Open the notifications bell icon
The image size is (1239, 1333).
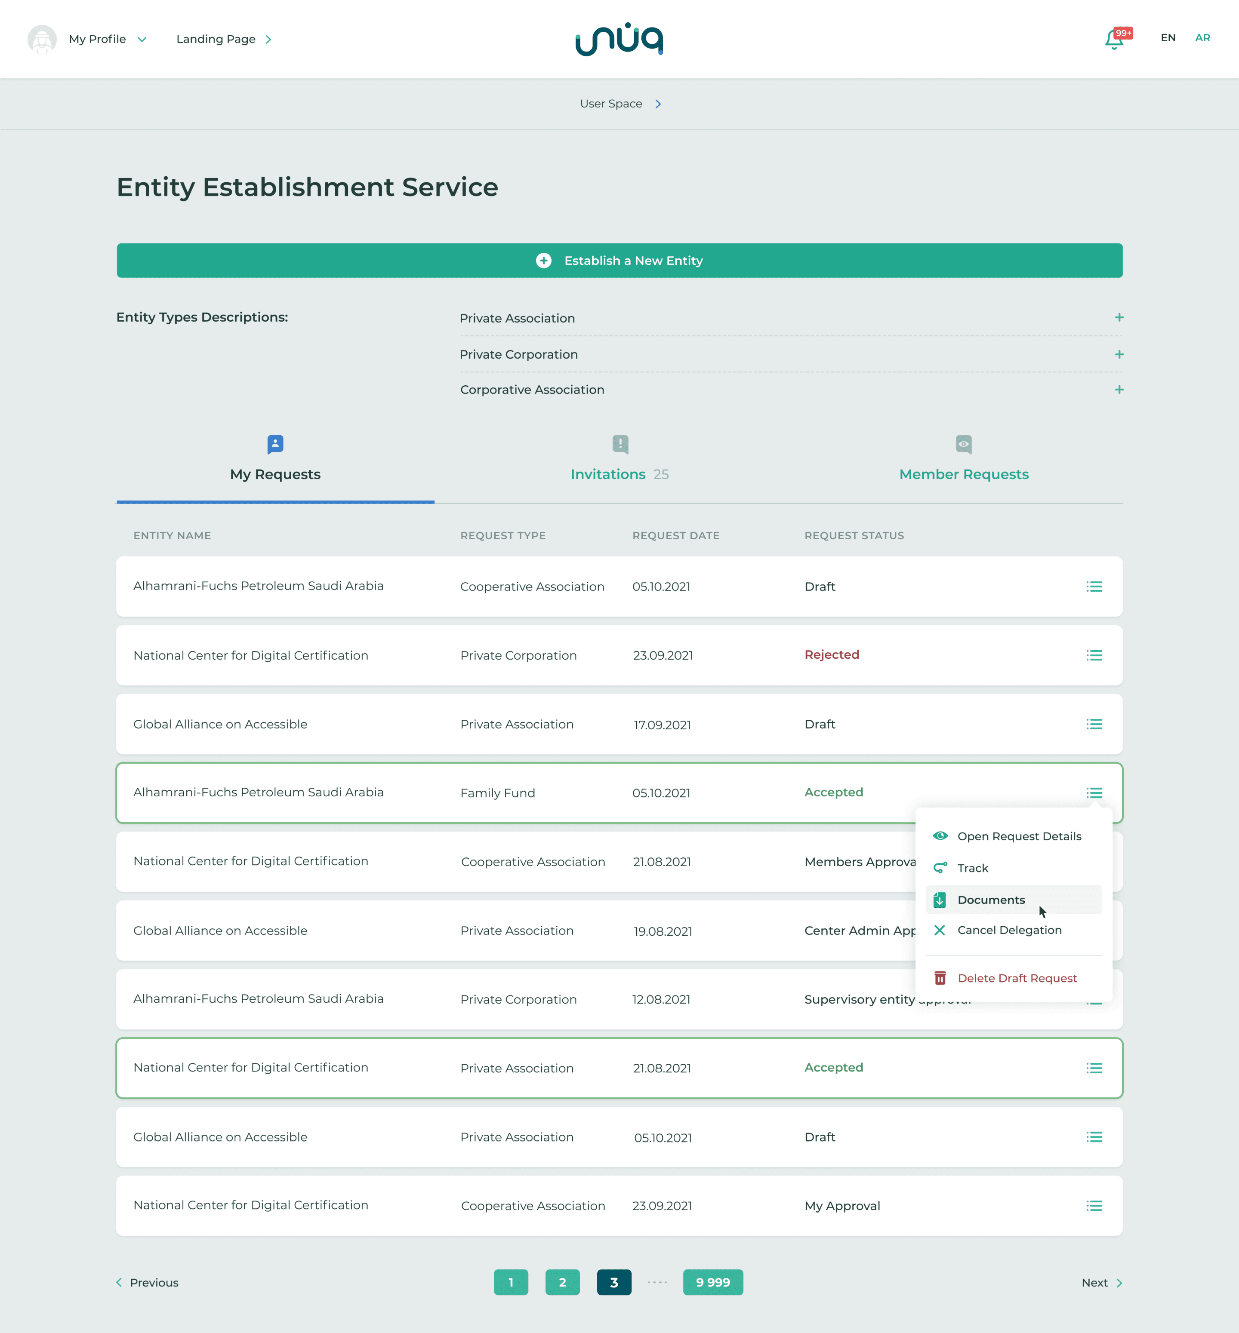(x=1114, y=40)
